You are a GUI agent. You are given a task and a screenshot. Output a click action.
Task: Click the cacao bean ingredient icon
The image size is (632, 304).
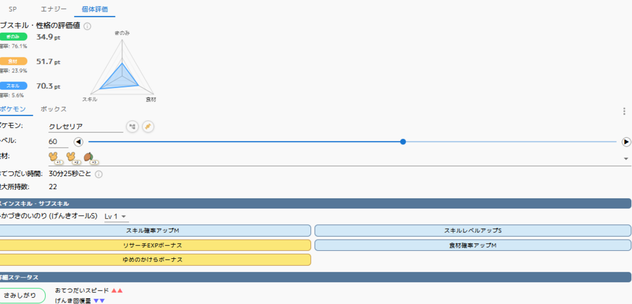pos(89,158)
